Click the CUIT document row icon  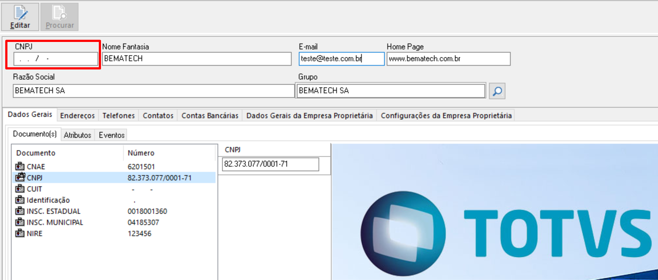[x=20, y=189]
